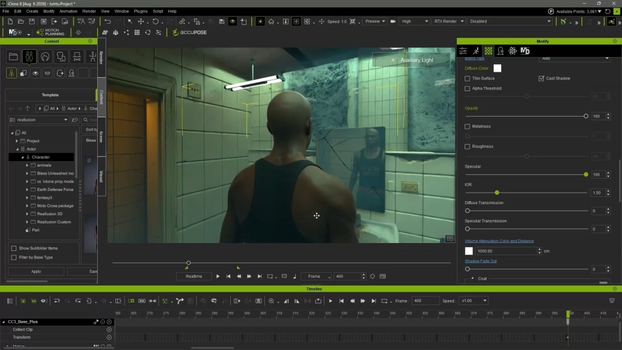Open the Shadow Fade Out link
622x350 pixels.
tap(480, 261)
